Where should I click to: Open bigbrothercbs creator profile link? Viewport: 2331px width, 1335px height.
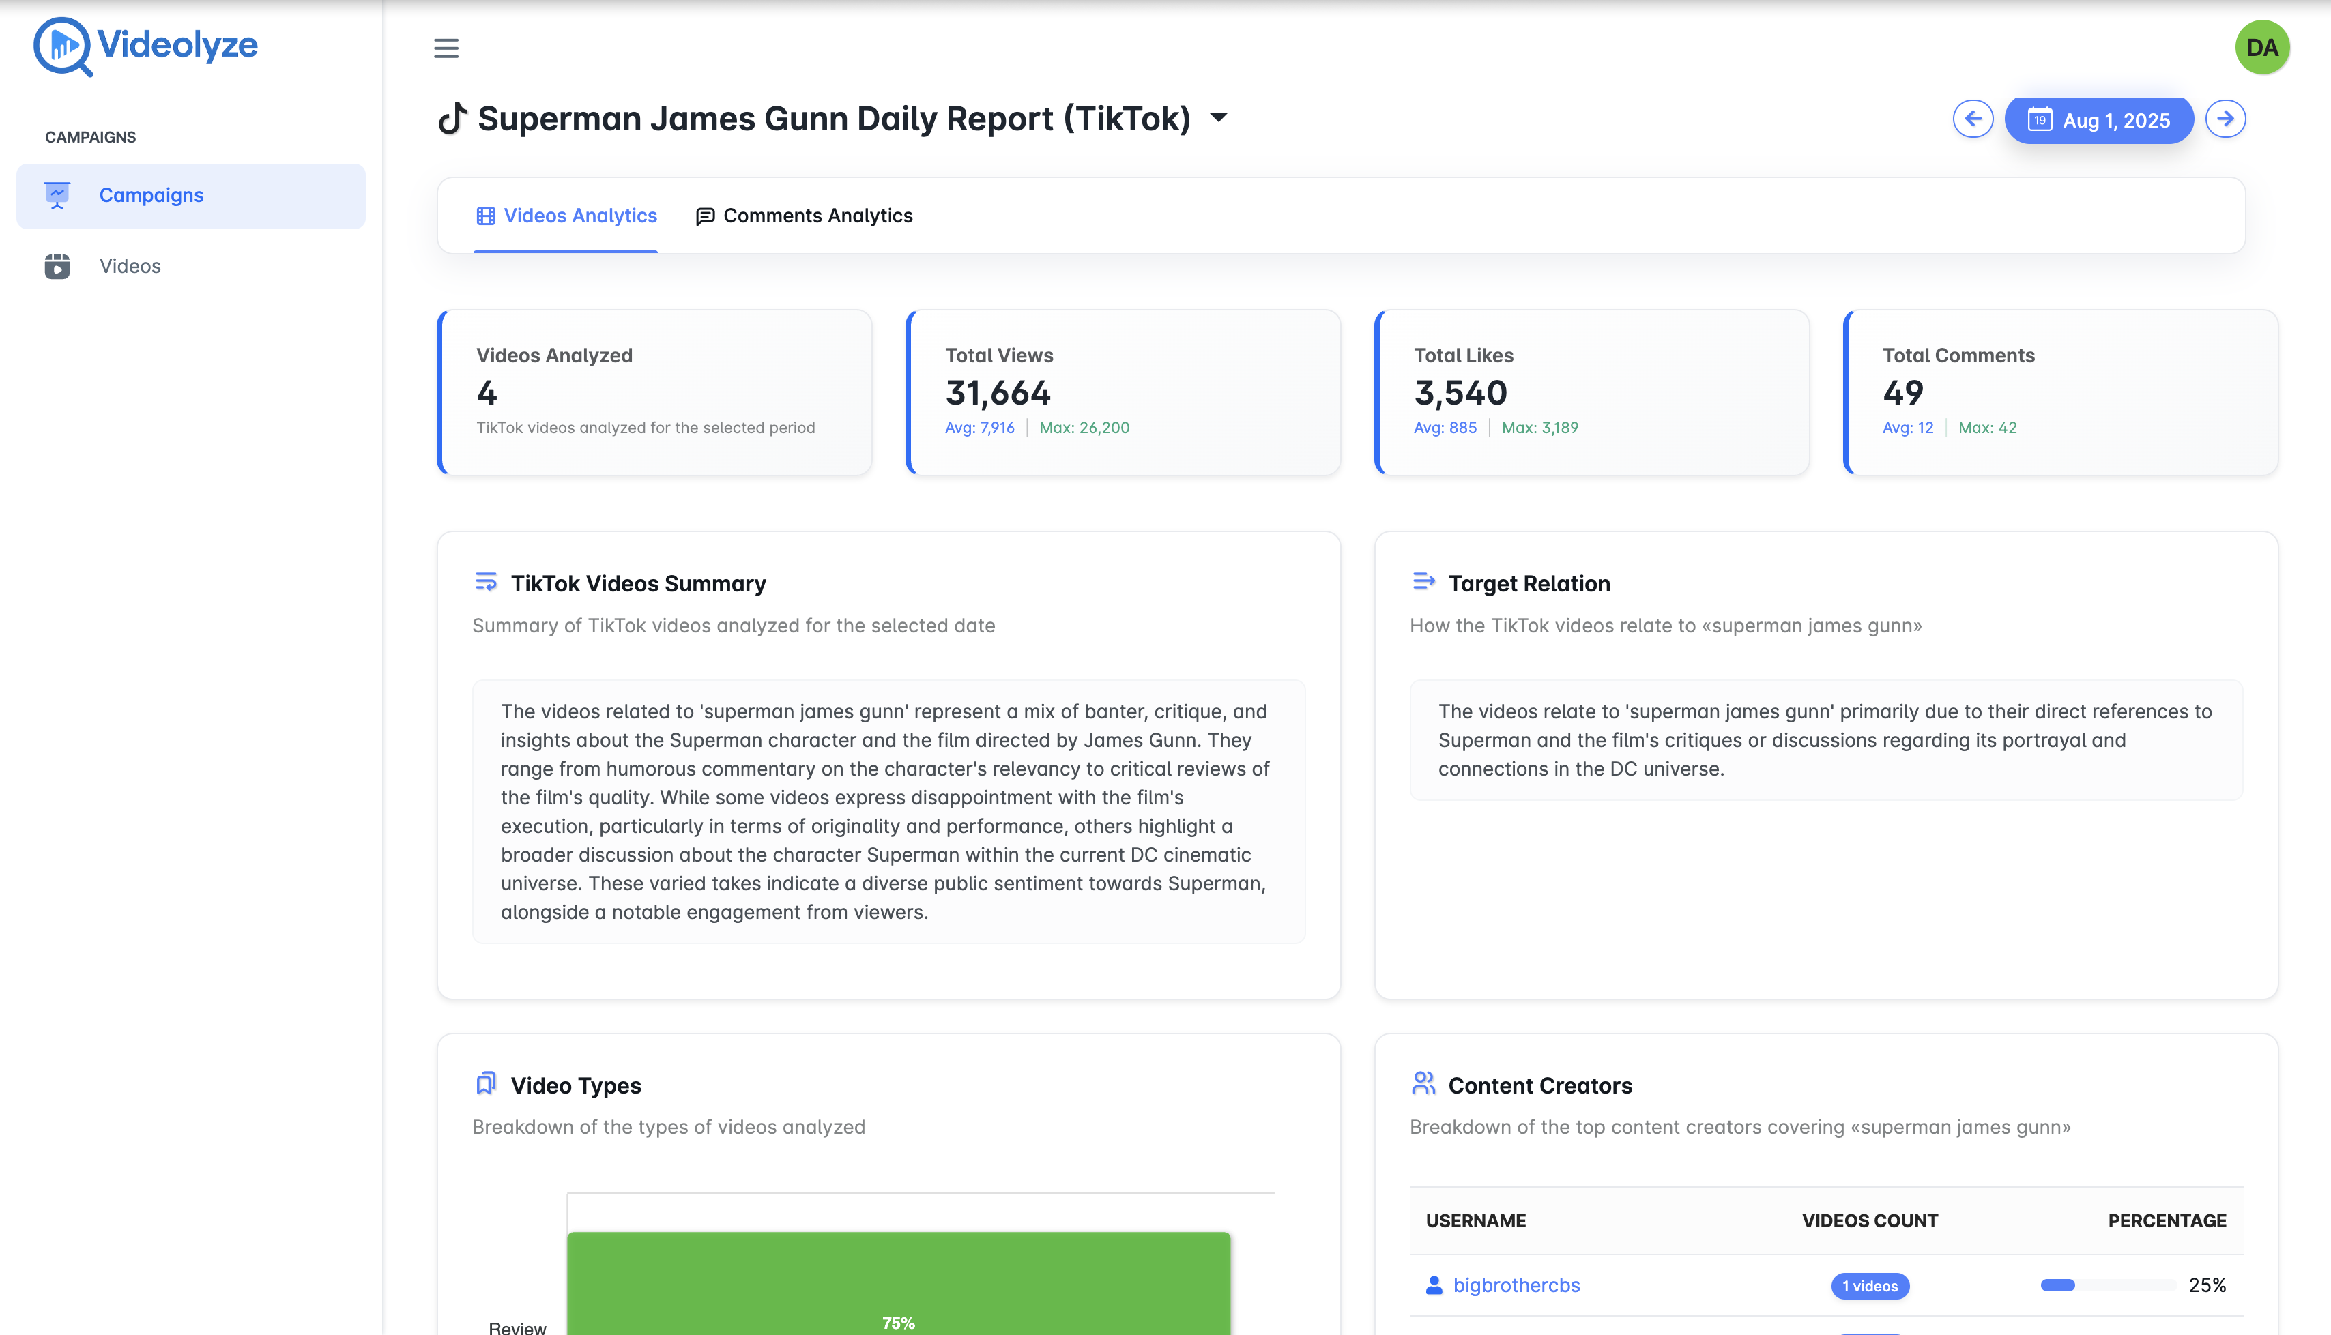[x=1516, y=1285]
